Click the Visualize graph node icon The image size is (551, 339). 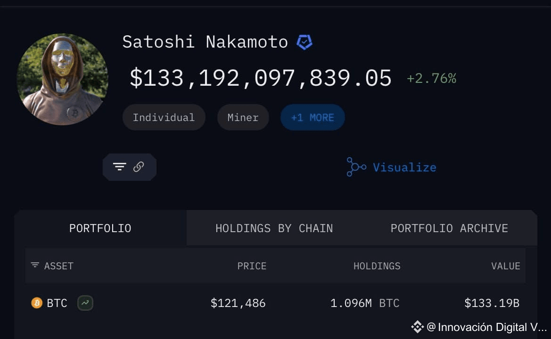click(x=356, y=167)
